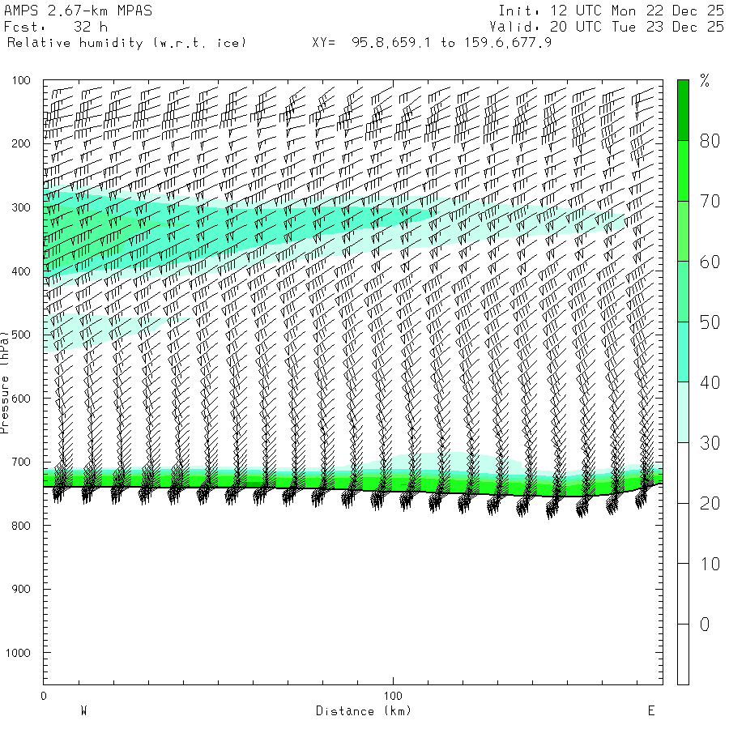Click the percent symbol above the color bar
729x729 pixels.
point(705,81)
